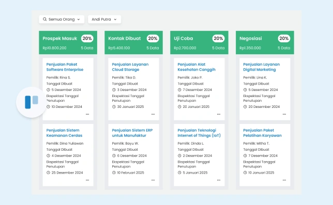Click clock icon beside 10 Desember 2024
333x205 pixels.
48,107
